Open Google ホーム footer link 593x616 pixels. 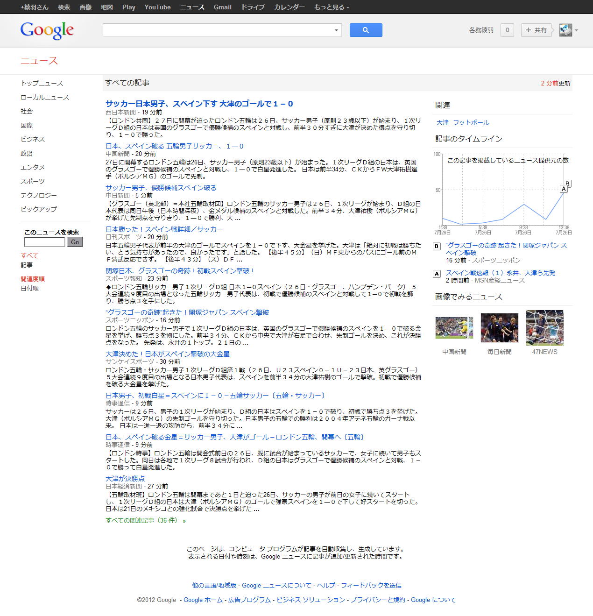[x=203, y=600]
